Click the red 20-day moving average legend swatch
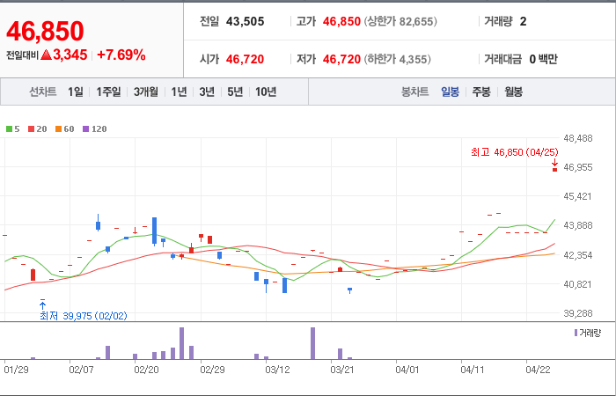This screenshot has height=396, width=616. click(x=31, y=128)
